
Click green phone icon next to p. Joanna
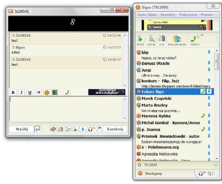pos(203,129)
